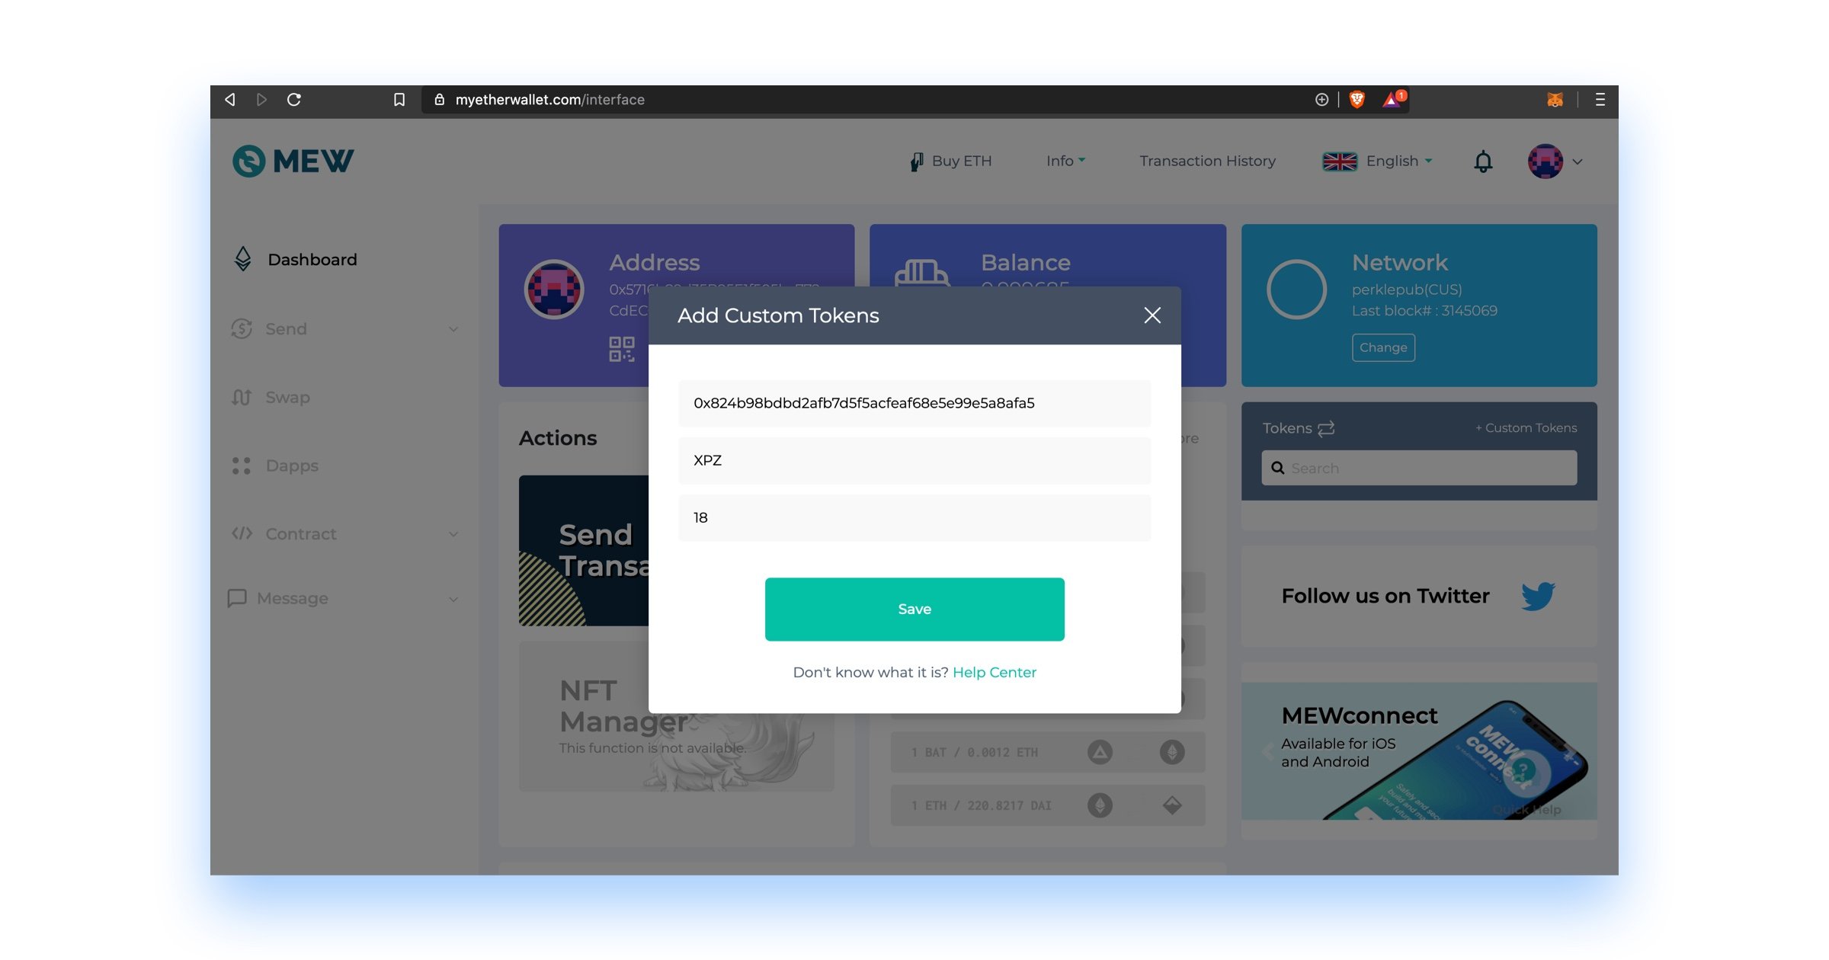Click the Help Center link

993,672
